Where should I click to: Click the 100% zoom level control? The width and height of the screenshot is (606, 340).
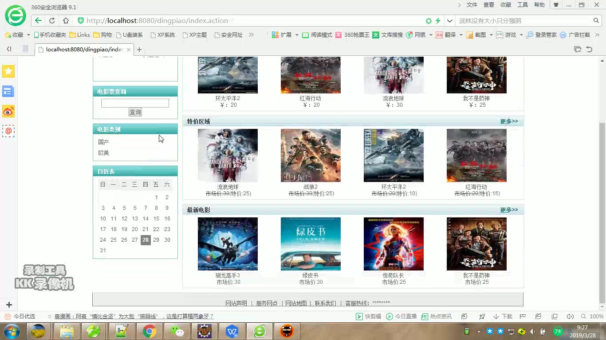coord(592,316)
